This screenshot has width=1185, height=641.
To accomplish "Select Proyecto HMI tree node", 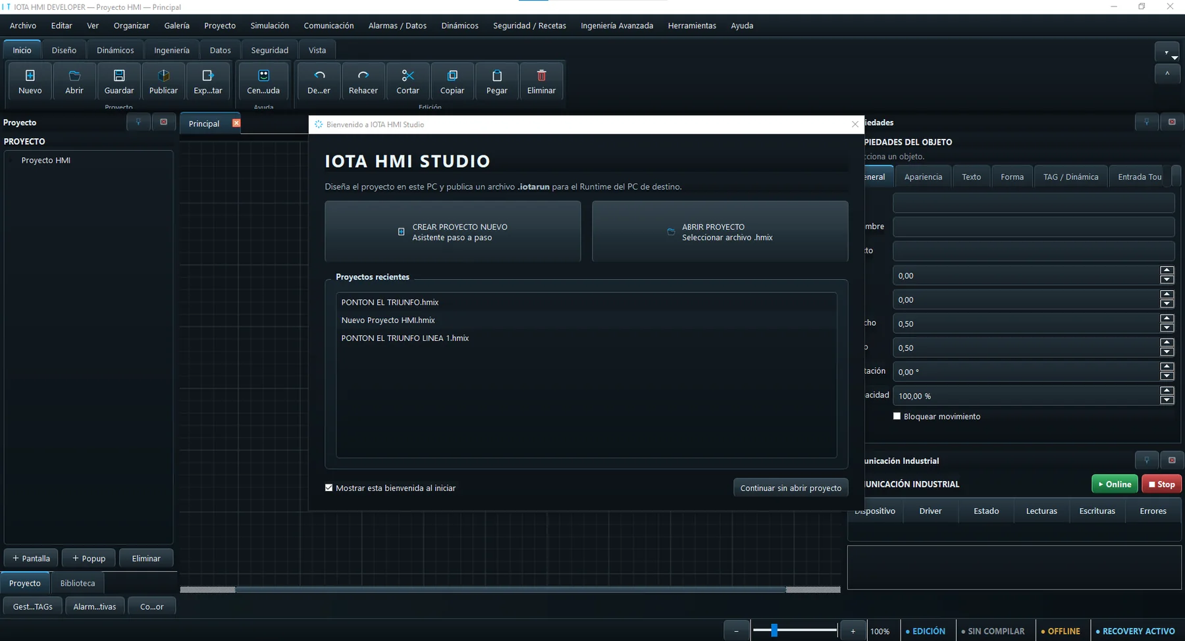I will pos(45,160).
